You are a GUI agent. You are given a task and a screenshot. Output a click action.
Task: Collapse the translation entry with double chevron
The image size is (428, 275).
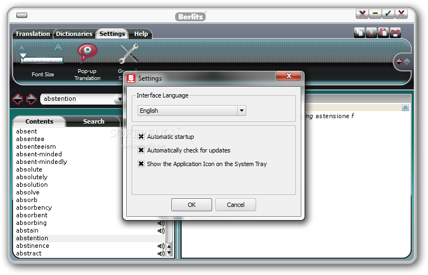pyautogui.click(x=405, y=108)
